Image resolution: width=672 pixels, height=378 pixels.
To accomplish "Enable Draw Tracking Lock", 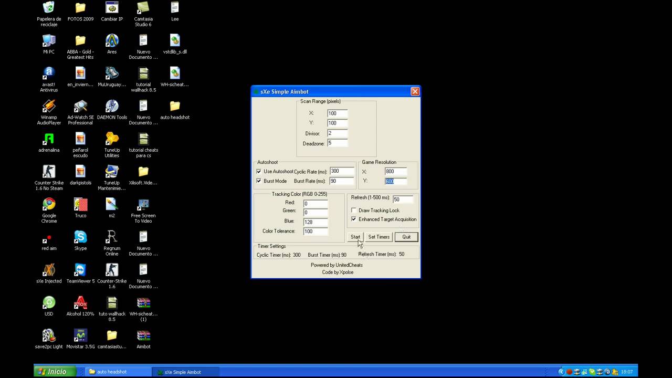I will tap(354, 211).
